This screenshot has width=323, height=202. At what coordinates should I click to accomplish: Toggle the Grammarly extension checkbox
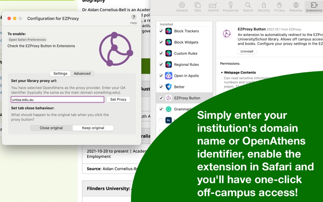click(161, 109)
